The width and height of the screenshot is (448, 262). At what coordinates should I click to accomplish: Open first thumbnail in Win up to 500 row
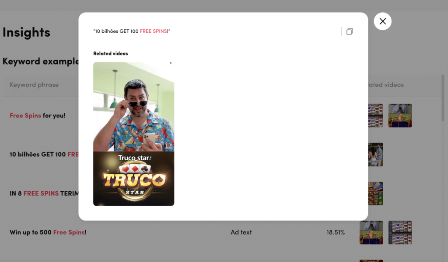point(371,233)
